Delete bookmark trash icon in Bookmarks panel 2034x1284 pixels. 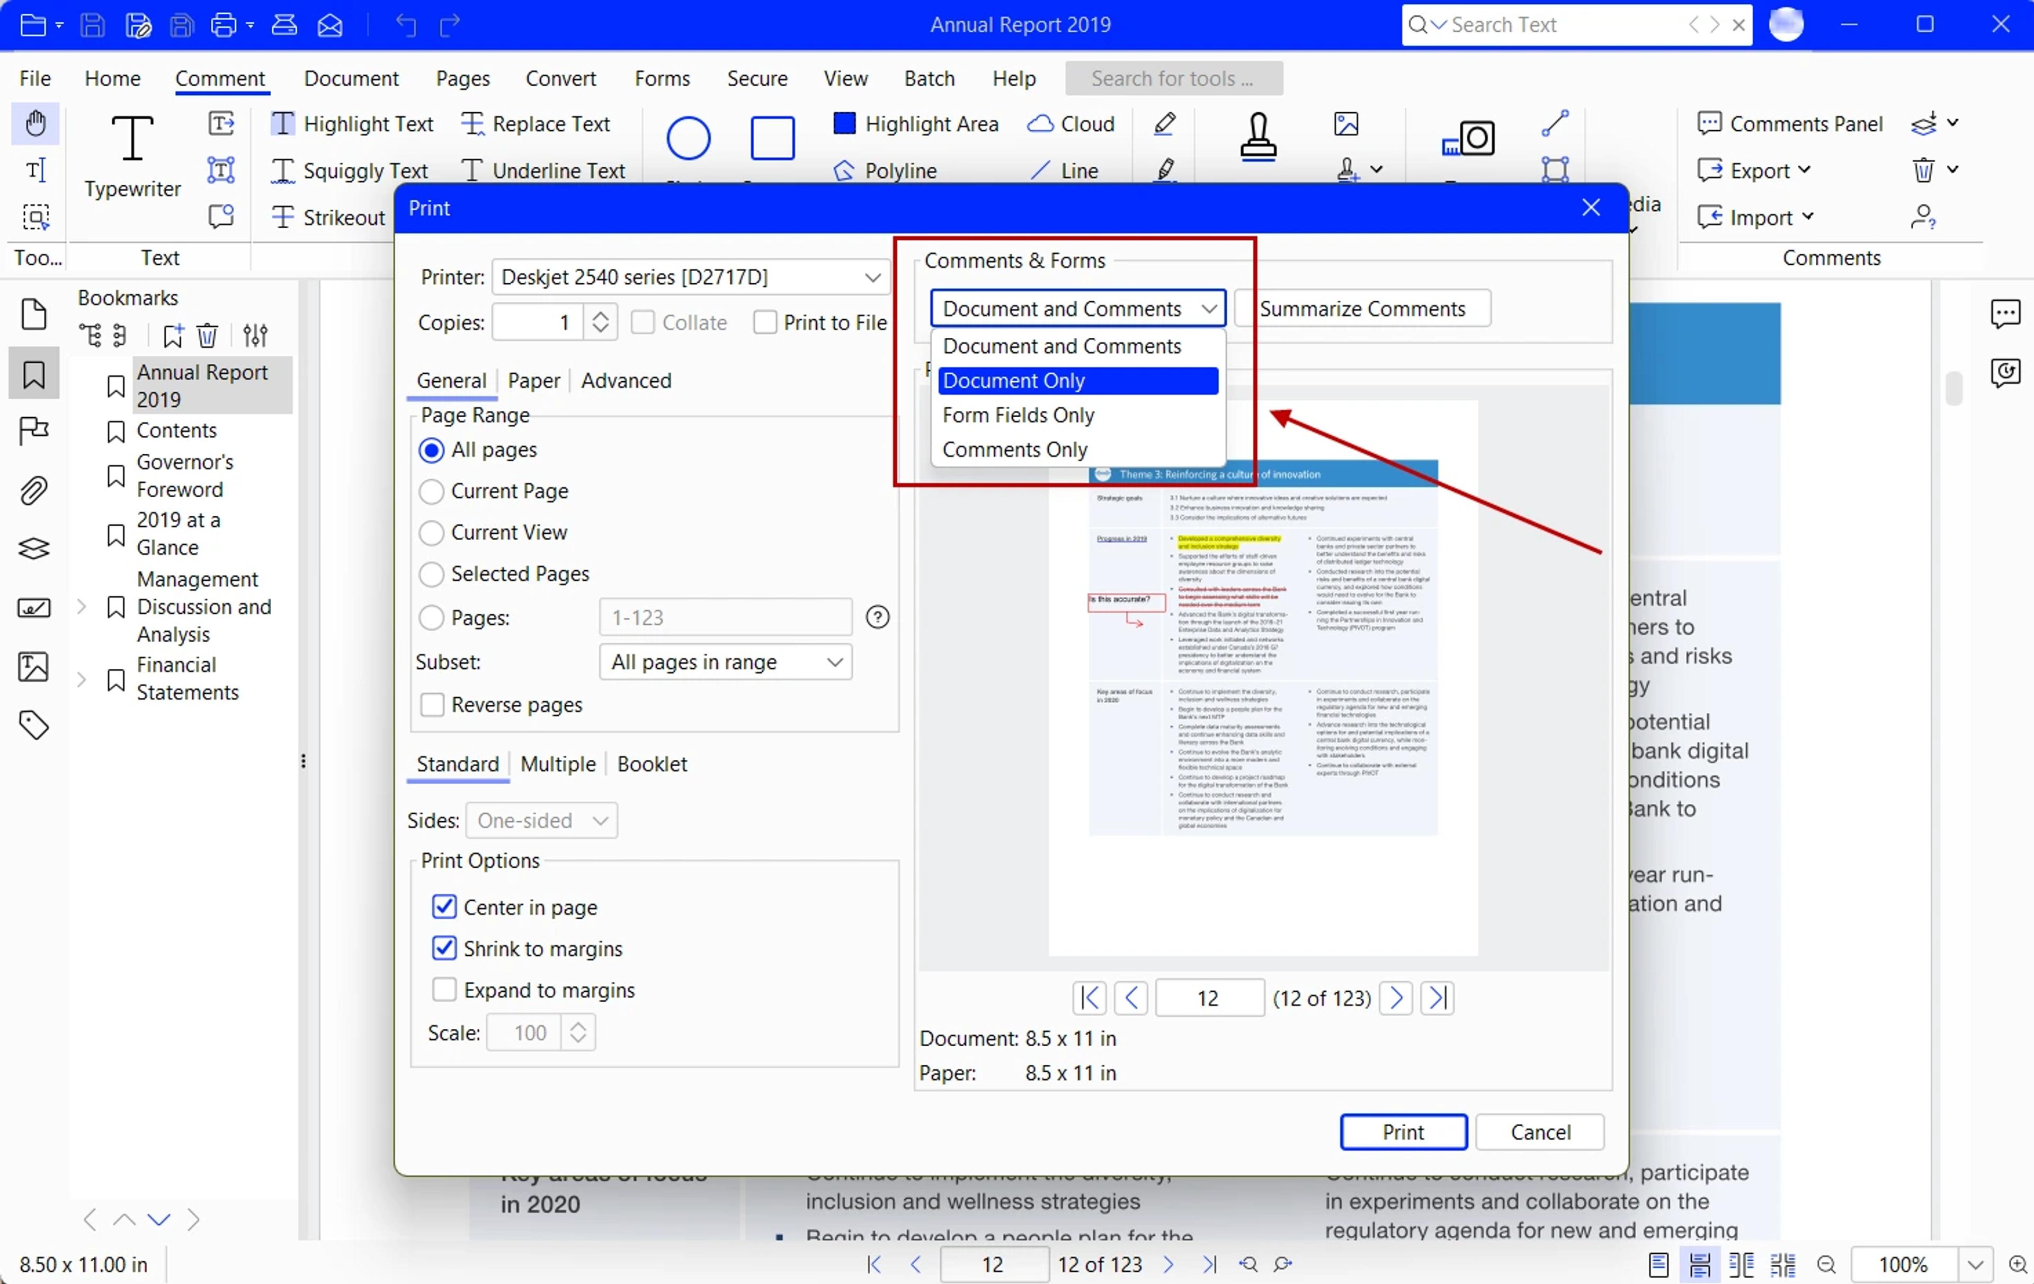click(x=207, y=335)
